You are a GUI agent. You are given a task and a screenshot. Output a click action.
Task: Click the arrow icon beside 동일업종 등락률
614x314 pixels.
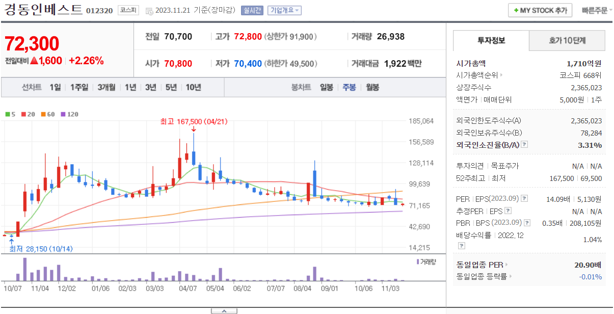511,277
